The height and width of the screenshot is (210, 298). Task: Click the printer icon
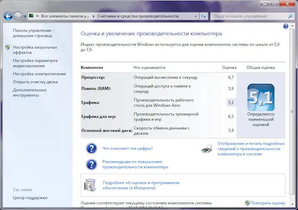pos(207,149)
